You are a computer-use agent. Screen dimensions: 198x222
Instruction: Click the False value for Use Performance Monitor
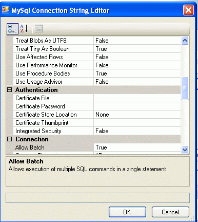pyautogui.click(x=137, y=65)
